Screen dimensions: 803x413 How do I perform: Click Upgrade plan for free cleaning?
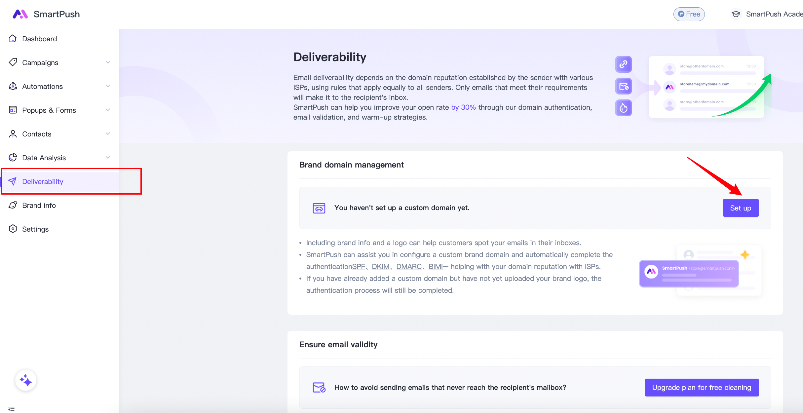tap(701, 388)
